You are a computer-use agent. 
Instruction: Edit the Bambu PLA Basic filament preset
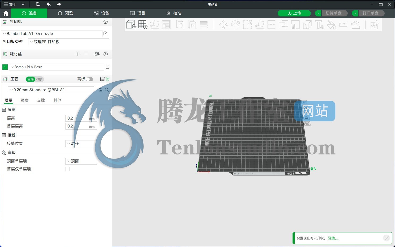[108, 67]
